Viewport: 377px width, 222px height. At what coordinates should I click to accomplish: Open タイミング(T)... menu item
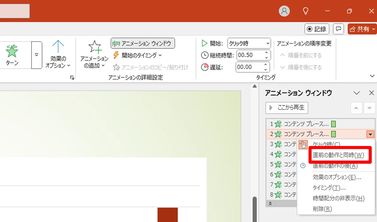[x=336, y=188]
